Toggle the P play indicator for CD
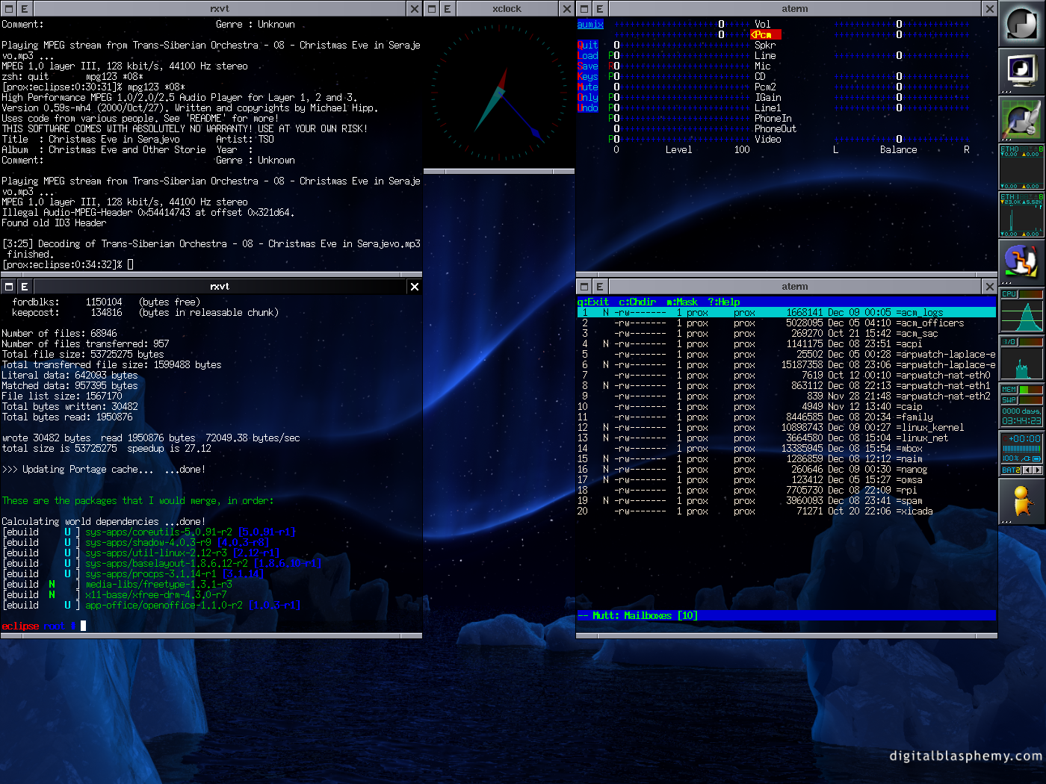Image resolution: width=1046 pixels, height=784 pixels. click(x=610, y=77)
